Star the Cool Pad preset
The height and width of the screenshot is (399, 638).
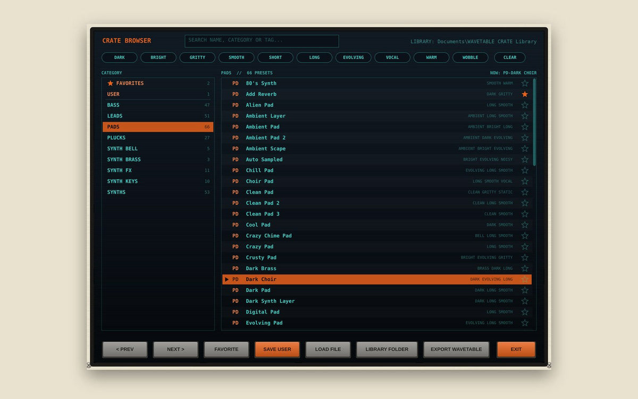coord(525,225)
